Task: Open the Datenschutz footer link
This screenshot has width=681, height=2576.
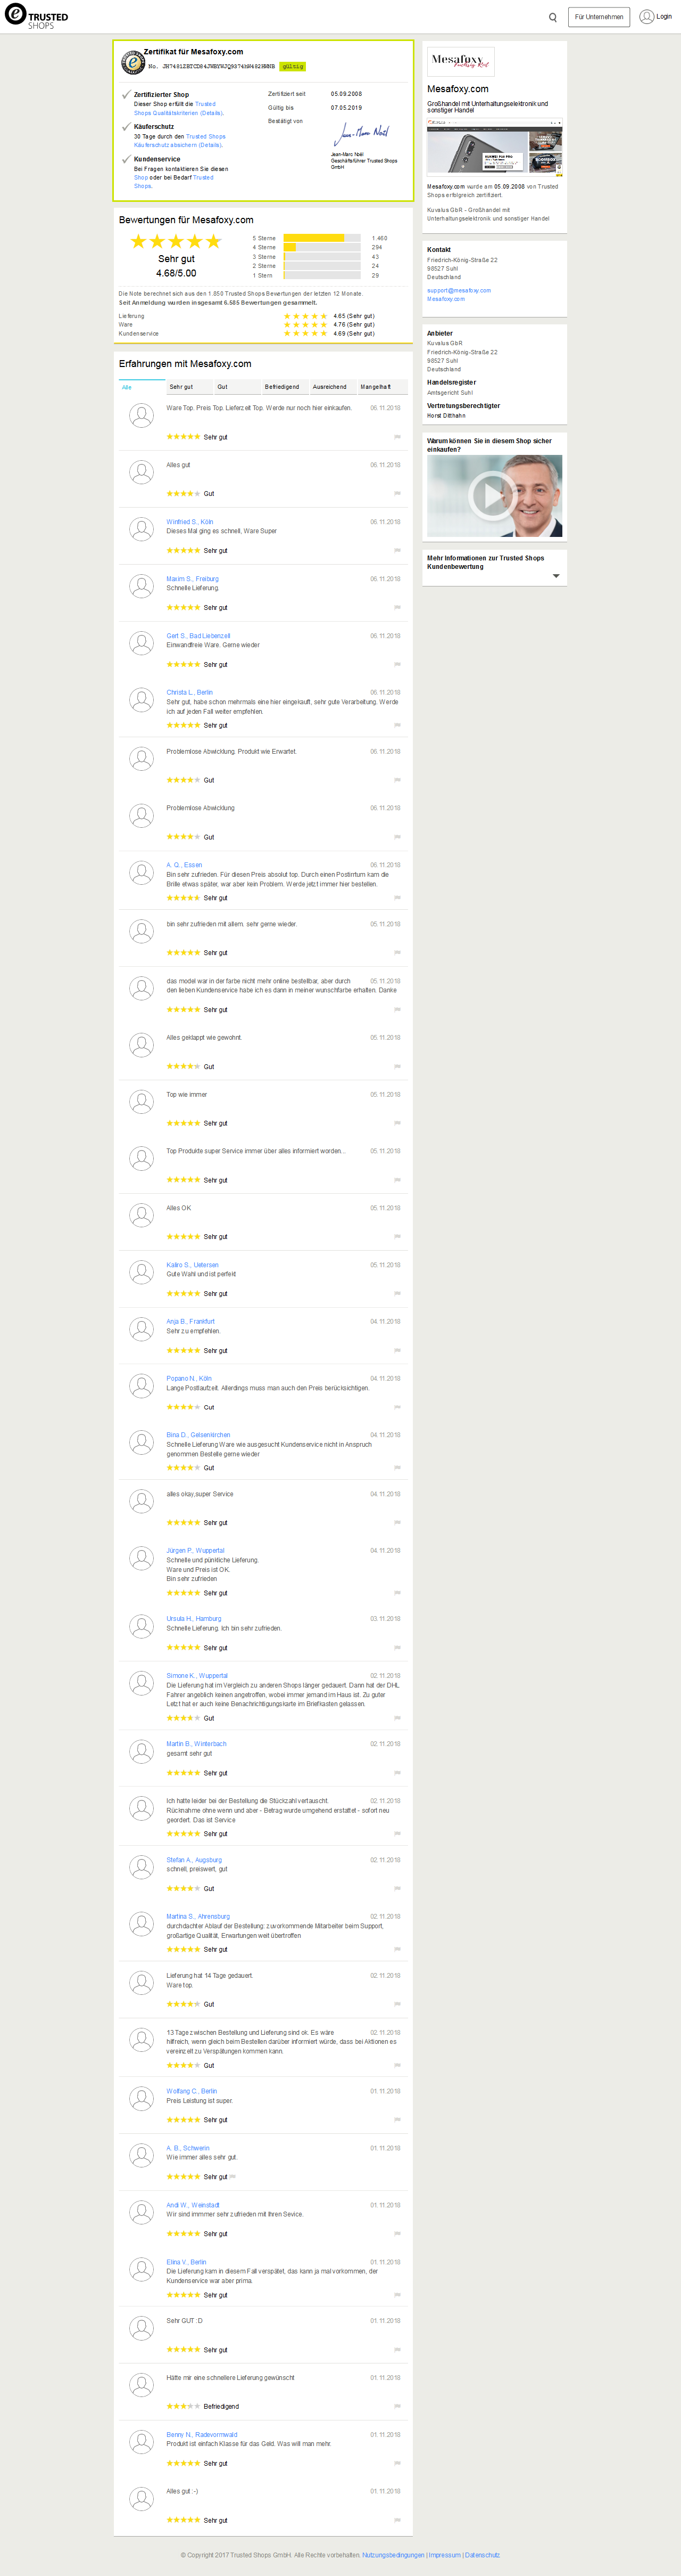Action: pyautogui.click(x=483, y=2555)
